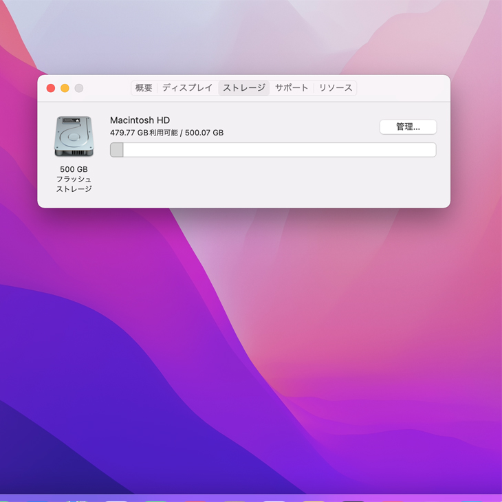Screen dimensions: 502x502
Task: Click the gray used segment of storage bar
Action: click(x=117, y=150)
